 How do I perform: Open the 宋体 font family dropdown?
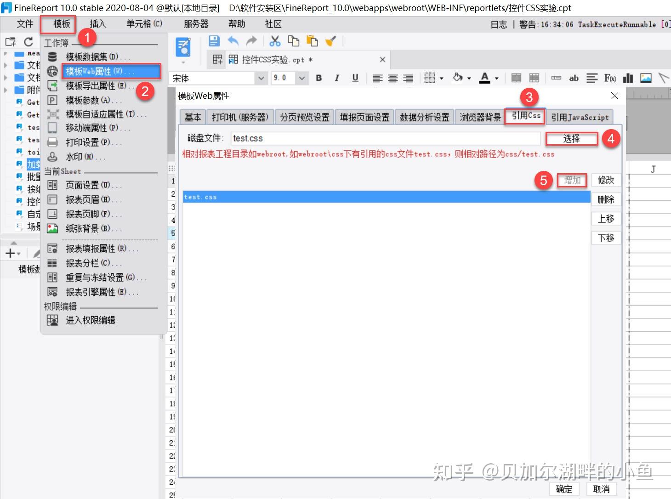[261, 78]
